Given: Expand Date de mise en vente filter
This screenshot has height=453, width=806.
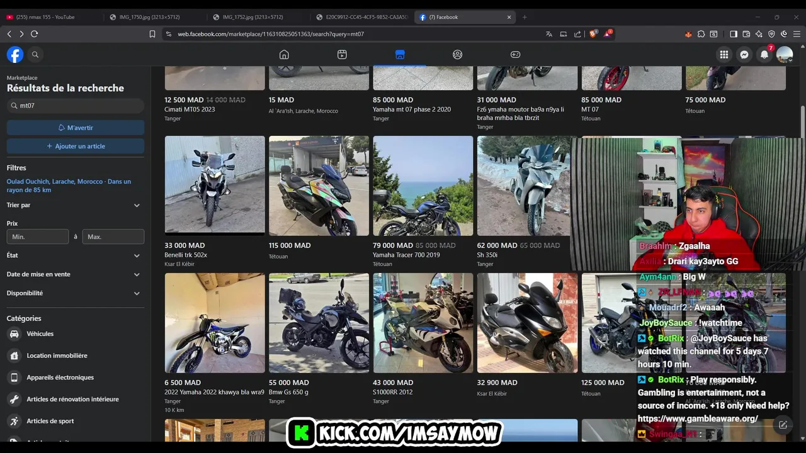Looking at the screenshot, I should tap(76, 274).
